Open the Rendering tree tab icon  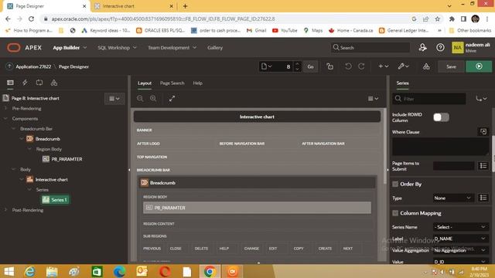coord(10,83)
